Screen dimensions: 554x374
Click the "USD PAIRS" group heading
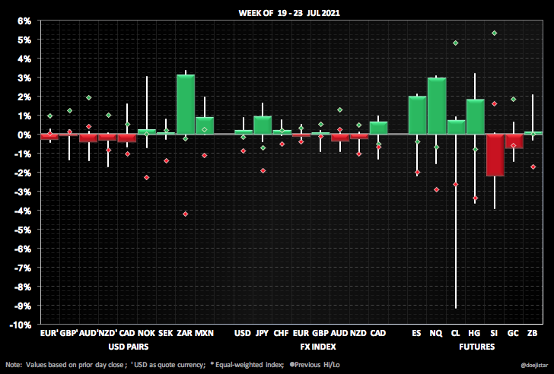click(x=129, y=347)
